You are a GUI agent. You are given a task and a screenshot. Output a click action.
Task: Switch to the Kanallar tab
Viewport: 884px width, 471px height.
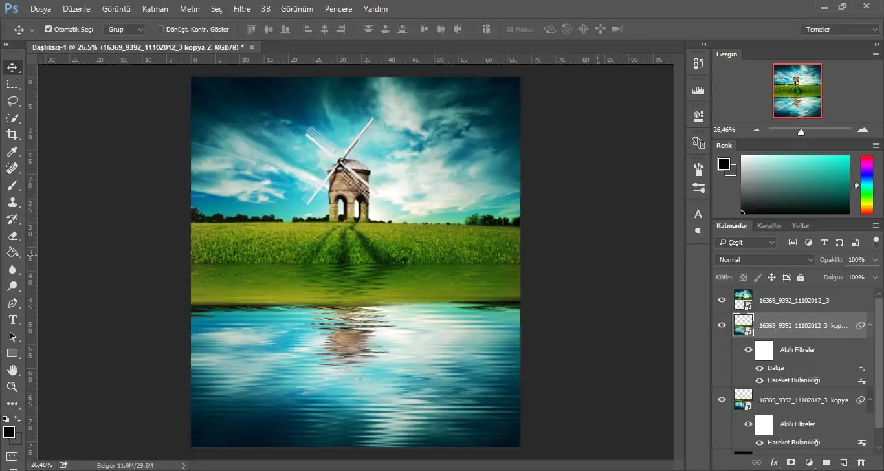(x=769, y=226)
